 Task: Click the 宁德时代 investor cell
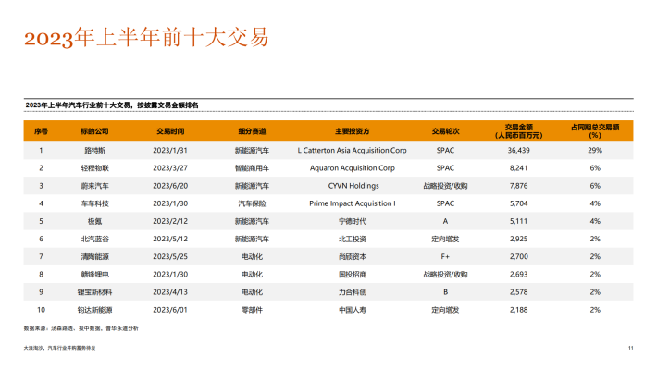352,221
